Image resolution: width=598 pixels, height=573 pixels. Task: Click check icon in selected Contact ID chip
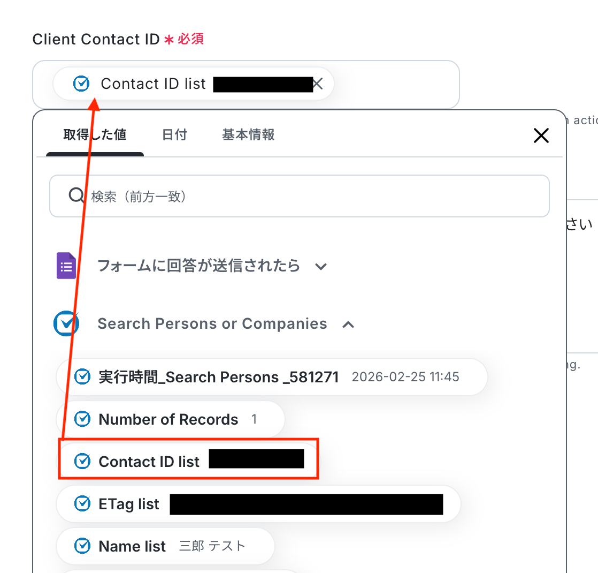(x=81, y=84)
